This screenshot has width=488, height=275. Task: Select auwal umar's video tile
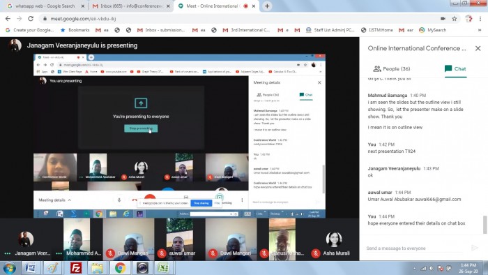coord(180,239)
